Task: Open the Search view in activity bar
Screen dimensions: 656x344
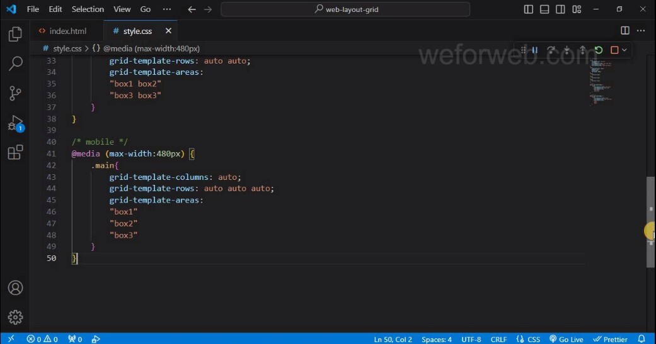Action: click(x=15, y=64)
